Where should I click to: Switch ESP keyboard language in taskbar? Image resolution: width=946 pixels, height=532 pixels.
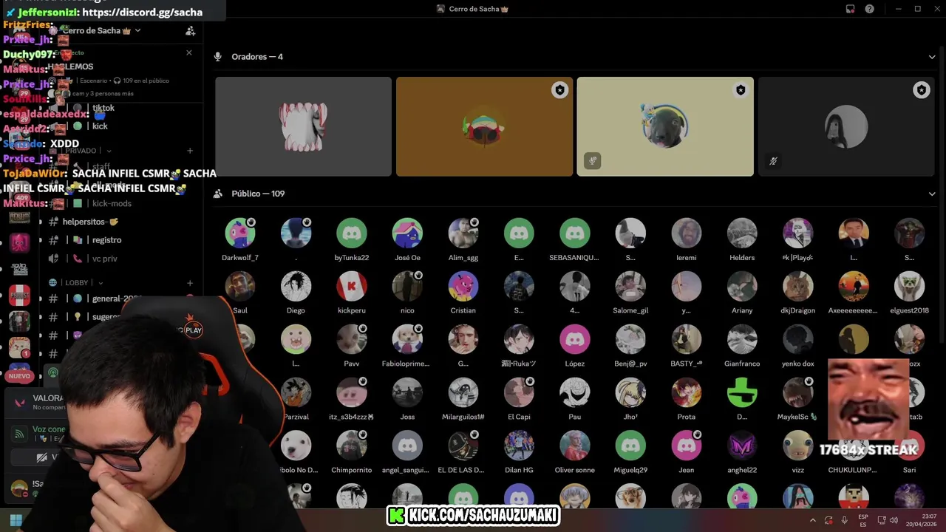pos(863,520)
